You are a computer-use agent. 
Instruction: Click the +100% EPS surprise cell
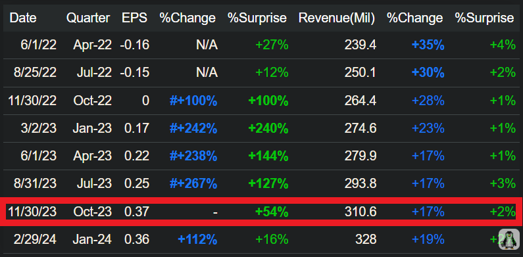[x=268, y=101]
